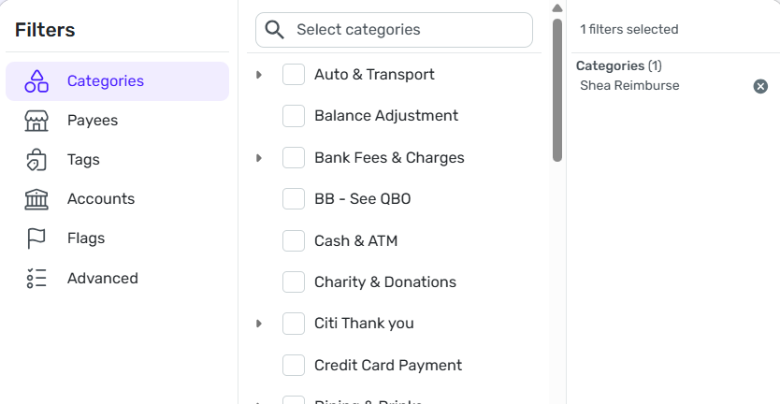The width and height of the screenshot is (780, 404).
Task: Click the Categories shapes icon
Action: pyautogui.click(x=36, y=81)
